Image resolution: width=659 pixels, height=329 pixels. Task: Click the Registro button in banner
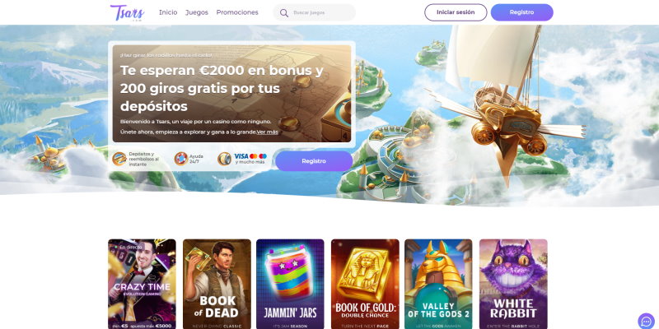click(x=314, y=161)
